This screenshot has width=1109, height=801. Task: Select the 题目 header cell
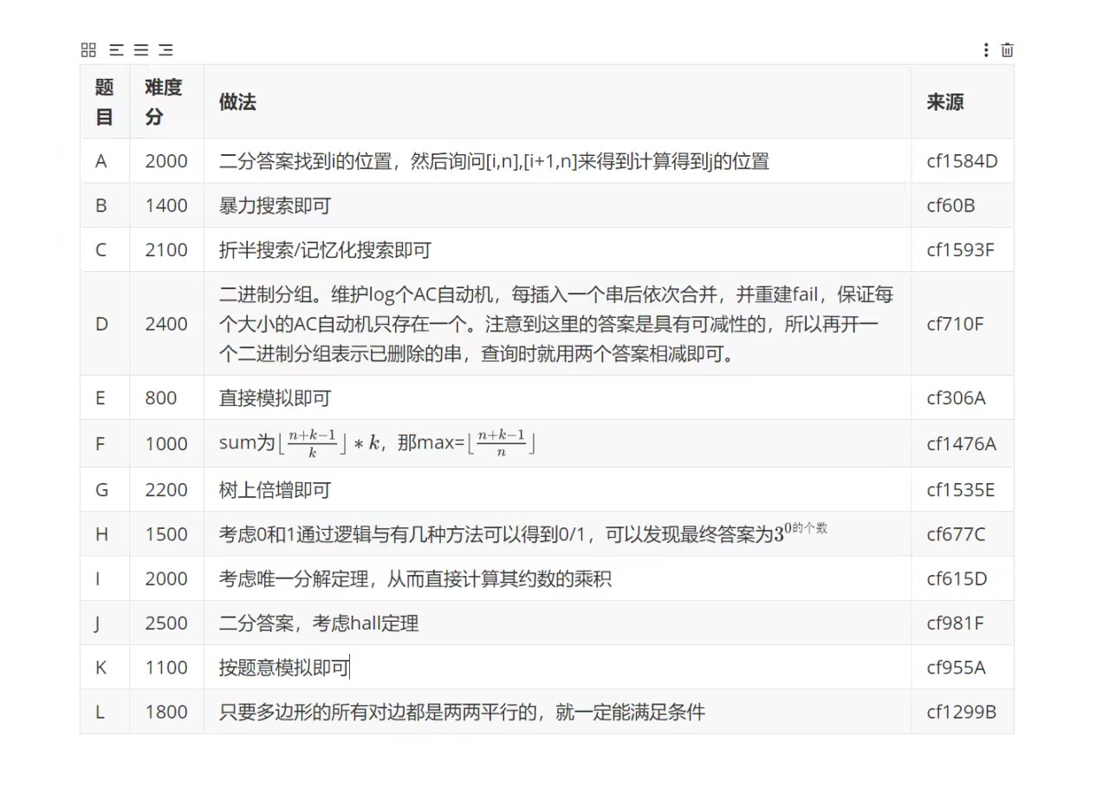[x=105, y=101]
